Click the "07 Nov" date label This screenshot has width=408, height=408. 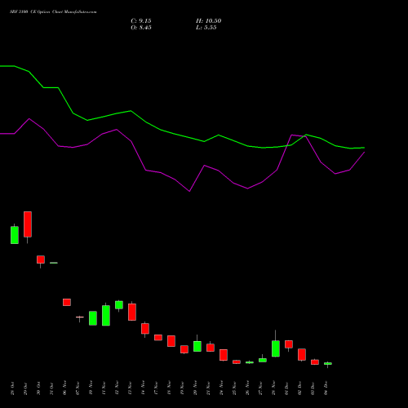click(x=78, y=388)
